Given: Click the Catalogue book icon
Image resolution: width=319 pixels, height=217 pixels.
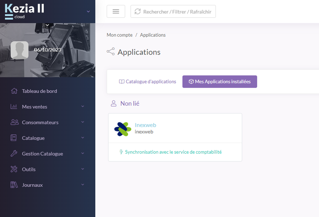Looking at the screenshot, I should click(x=14, y=138).
